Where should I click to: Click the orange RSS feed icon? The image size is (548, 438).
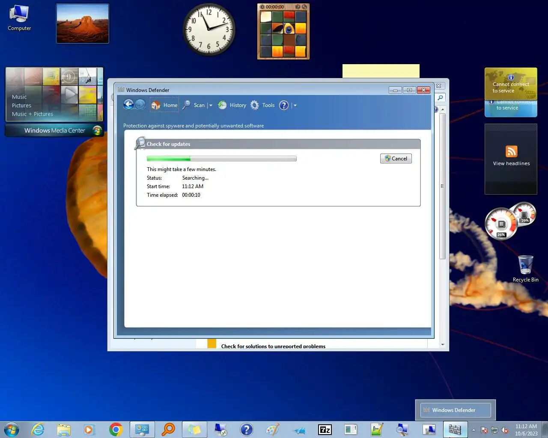point(511,151)
